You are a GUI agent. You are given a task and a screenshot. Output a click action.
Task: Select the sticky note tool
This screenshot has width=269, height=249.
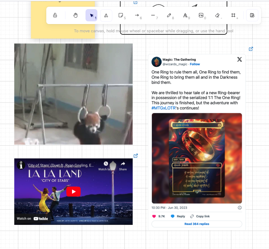tap(121, 15)
